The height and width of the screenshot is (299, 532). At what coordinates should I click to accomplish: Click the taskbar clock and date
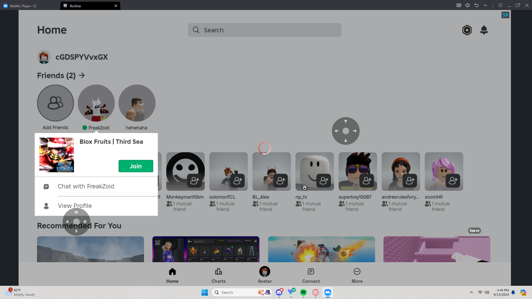[x=501, y=292]
